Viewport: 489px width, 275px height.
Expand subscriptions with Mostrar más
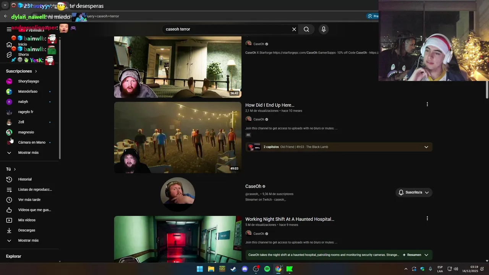29,153
